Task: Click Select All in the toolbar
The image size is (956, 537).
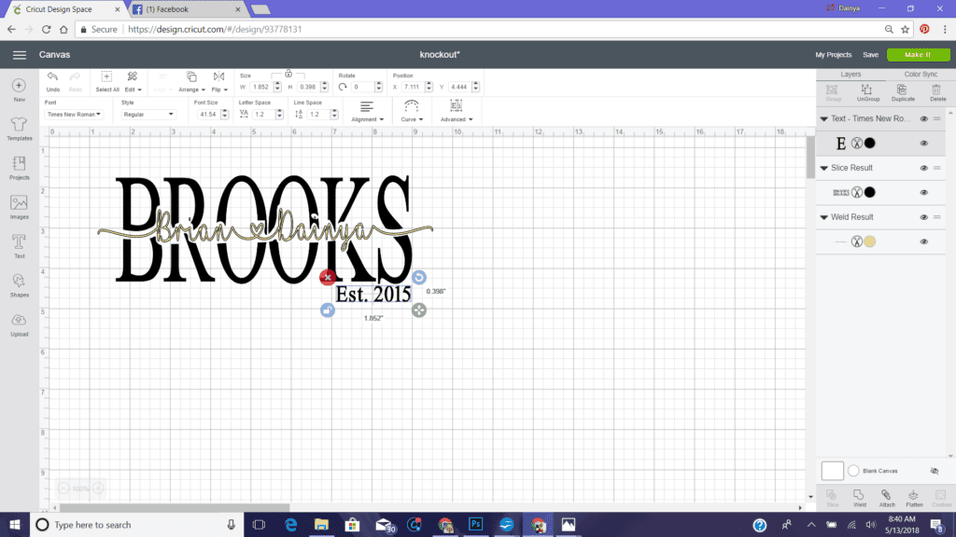Action: (106, 82)
